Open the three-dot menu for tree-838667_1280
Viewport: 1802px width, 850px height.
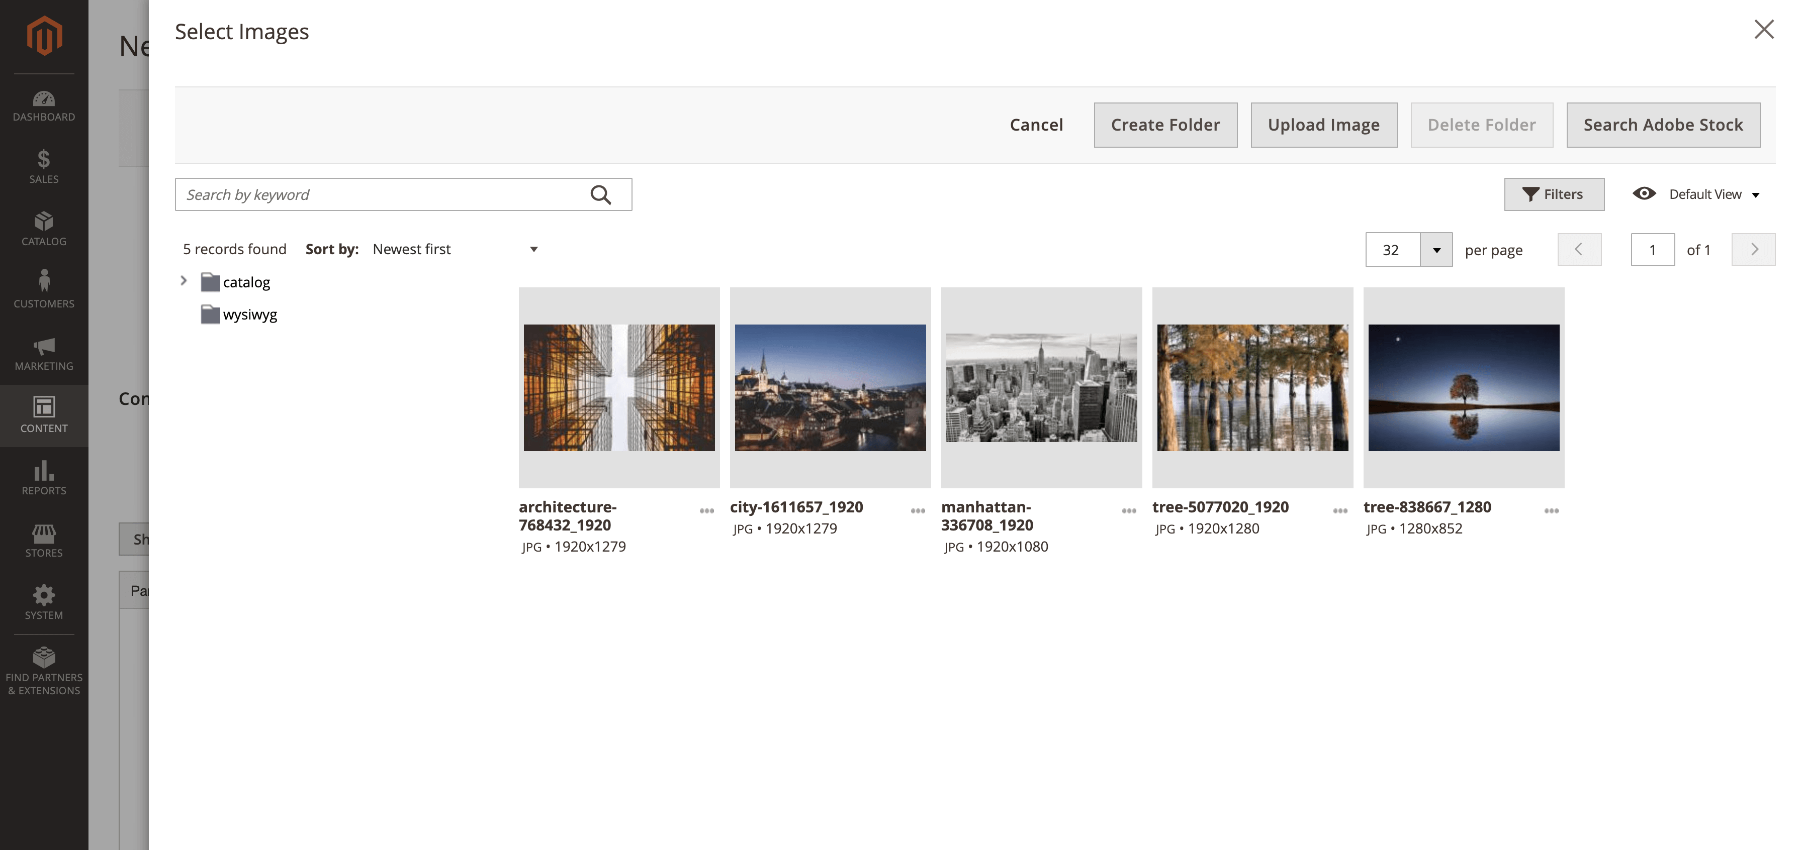1551,511
